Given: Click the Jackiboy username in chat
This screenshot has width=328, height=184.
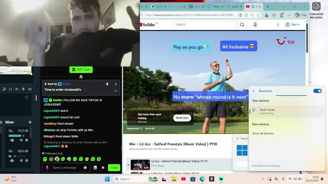Looking at the screenshot, I should (x=50, y=124).
